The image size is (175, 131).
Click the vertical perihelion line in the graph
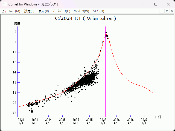(106, 82)
